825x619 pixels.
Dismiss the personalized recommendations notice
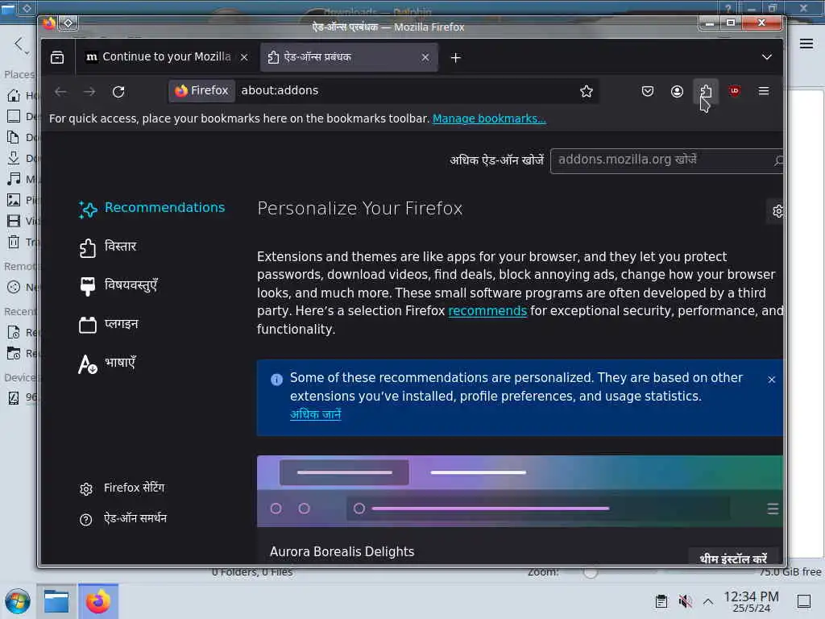pyautogui.click(x=771, y=380)
